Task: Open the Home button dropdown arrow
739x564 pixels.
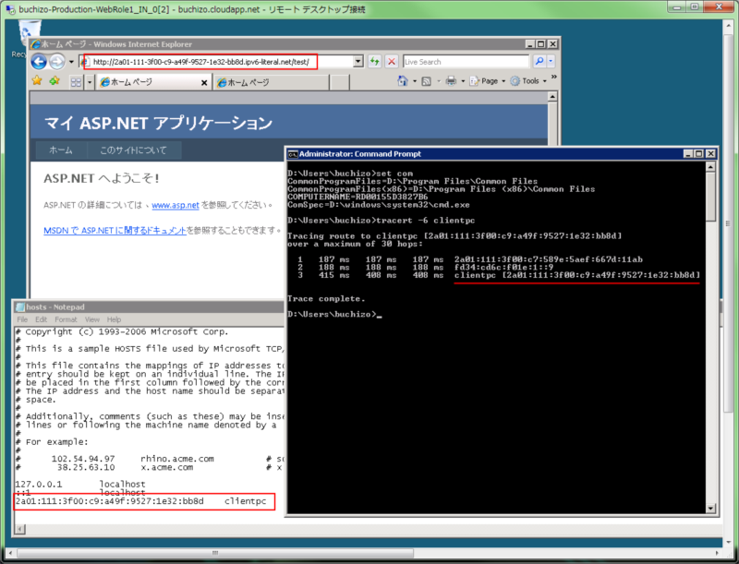Action: point(415,81)
